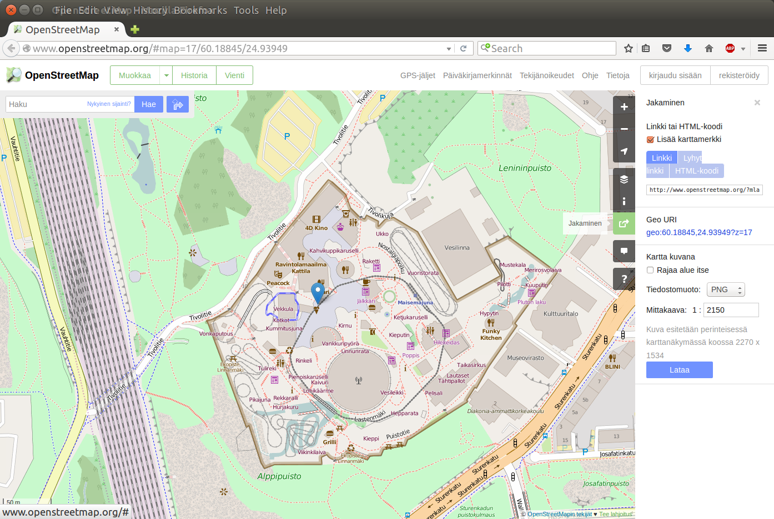The image size is (774, 519).
Task: Click the blue map marker pin
Action: (x=317, y=292)
